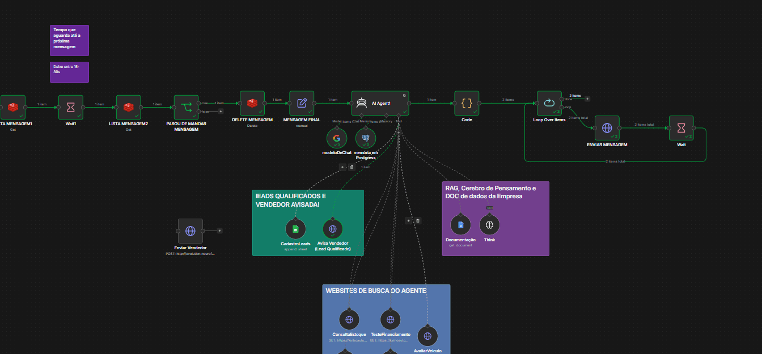
Task: Open the AI Agent1 node
Action: pos(380,104)
